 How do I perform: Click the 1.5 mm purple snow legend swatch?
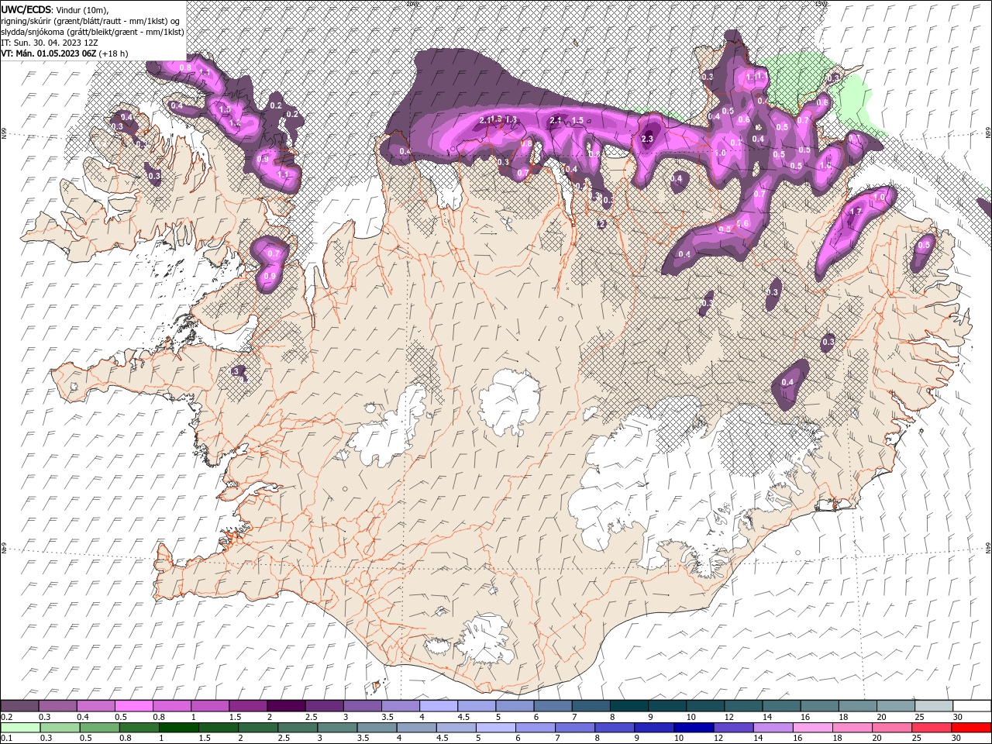point(248,706)
